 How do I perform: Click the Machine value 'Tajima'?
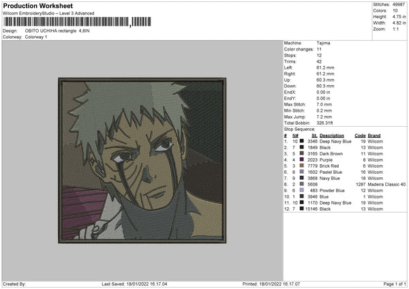(x=323, y=43)
